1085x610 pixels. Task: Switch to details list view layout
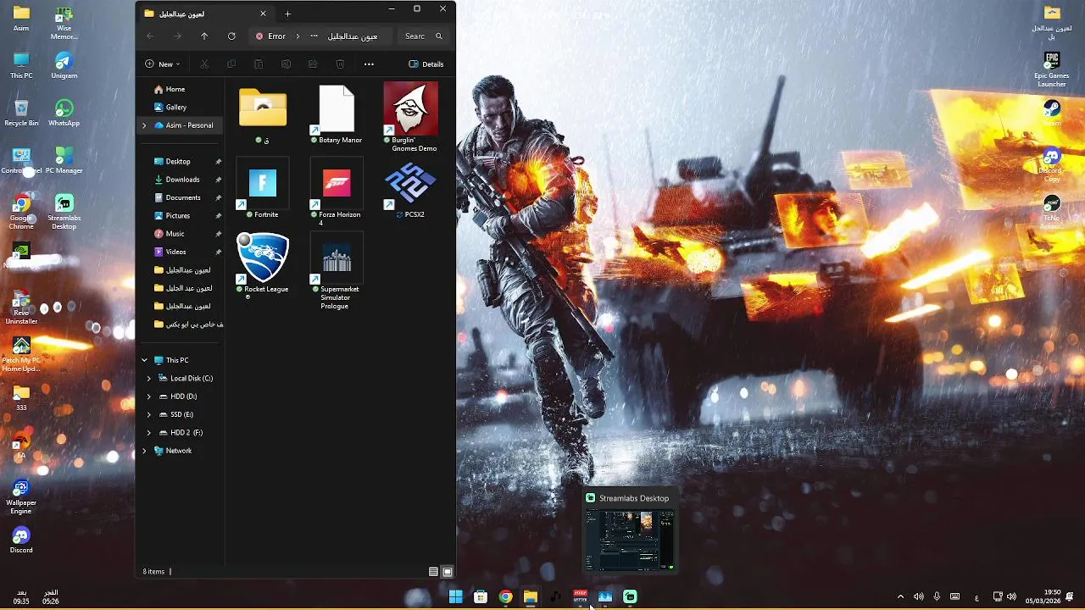tap(434, 572)
